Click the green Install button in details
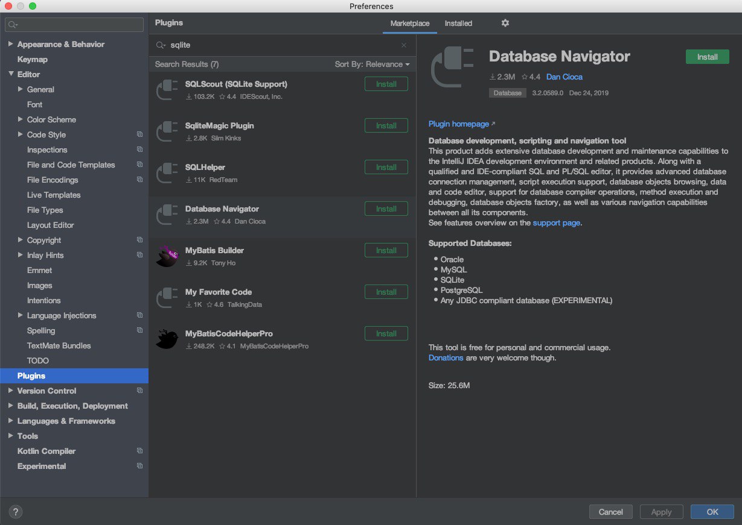This screenshot has height=525, width=742. point(708,57)
